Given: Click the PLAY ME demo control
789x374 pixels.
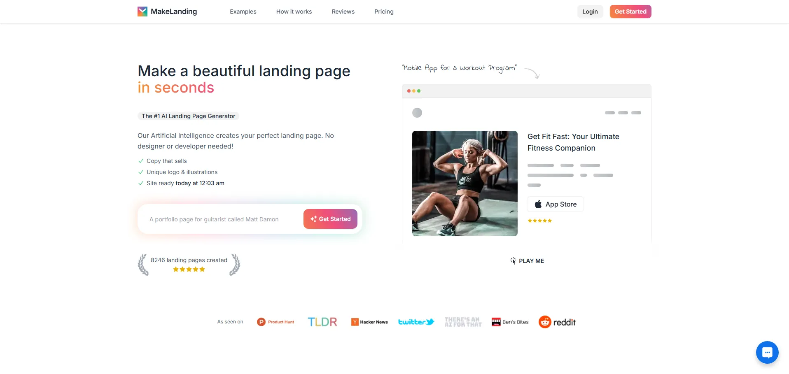Looking at the screenshot, I should pyautogui.click(x=527, y=261).
